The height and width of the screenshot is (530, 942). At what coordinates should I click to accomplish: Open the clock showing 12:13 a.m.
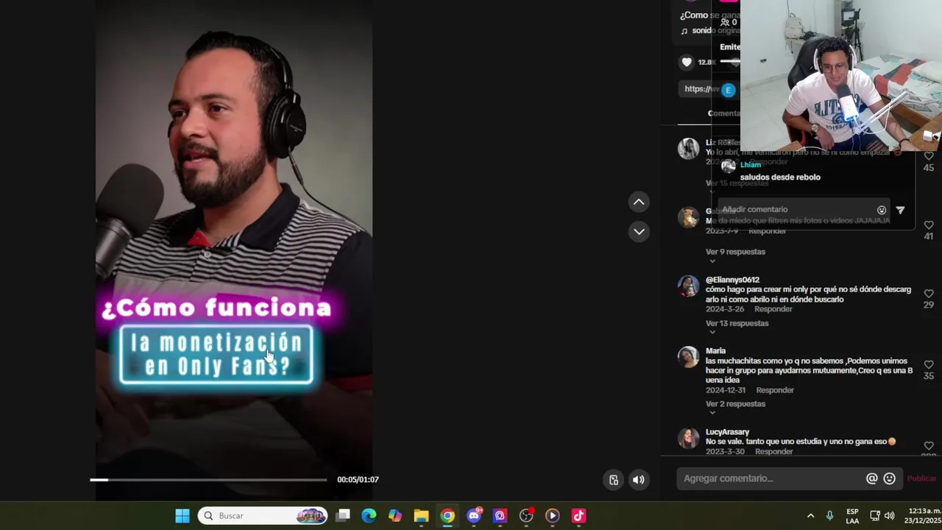(x=924, y=516)
